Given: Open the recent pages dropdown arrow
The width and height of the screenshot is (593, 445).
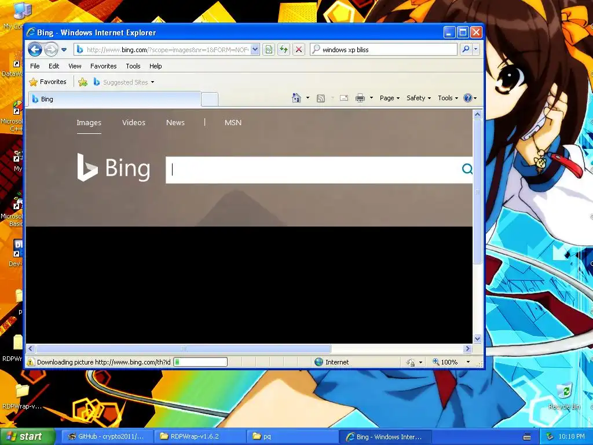Looking at the screenshot, I should coord(64,50).
